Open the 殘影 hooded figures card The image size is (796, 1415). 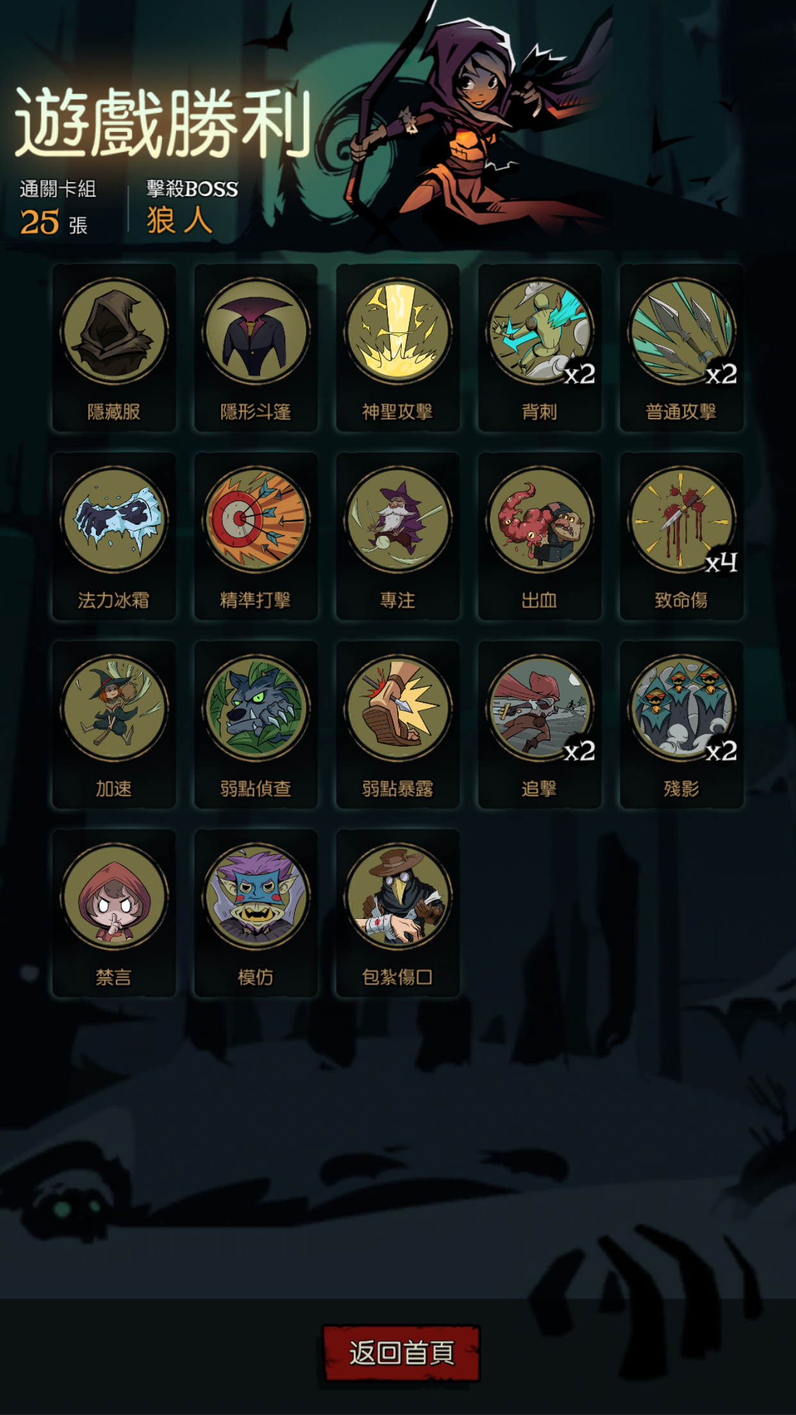[x=681, y=724]
